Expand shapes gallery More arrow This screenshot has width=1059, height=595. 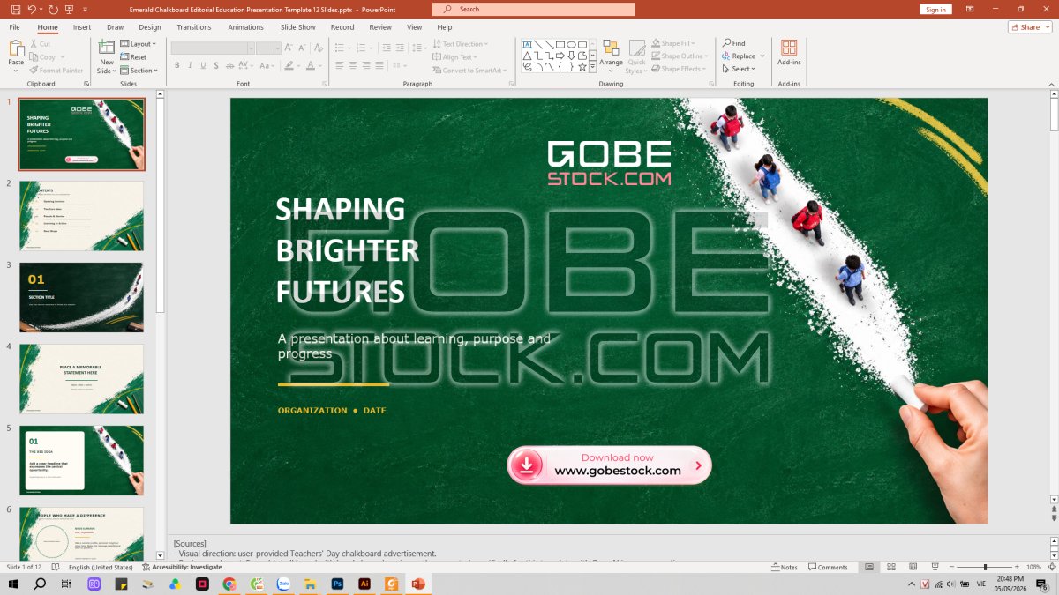pos(593,67)
